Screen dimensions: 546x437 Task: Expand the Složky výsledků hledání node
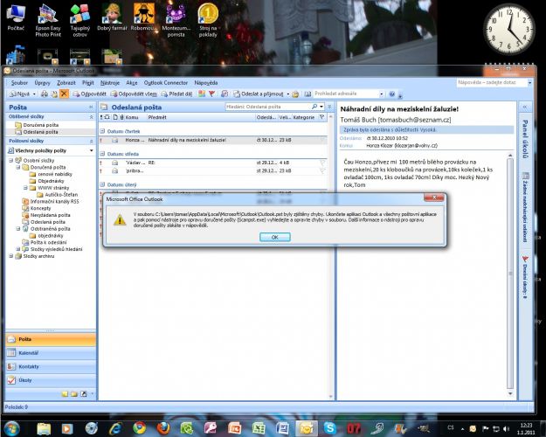coord(18,249)
